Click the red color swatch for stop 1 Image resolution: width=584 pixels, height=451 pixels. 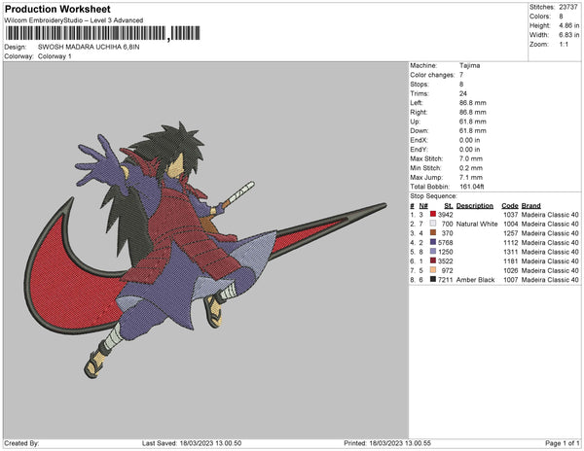pos(433,215)
